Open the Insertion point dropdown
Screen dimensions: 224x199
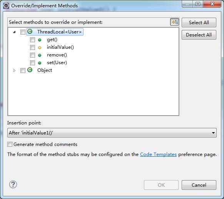(x=112, y=133)
